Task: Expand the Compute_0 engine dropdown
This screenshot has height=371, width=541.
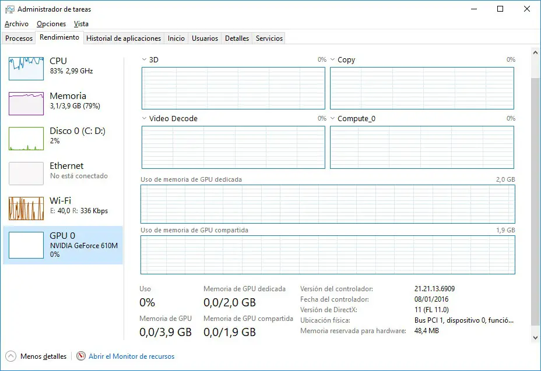Action: [x=333, y=119]
